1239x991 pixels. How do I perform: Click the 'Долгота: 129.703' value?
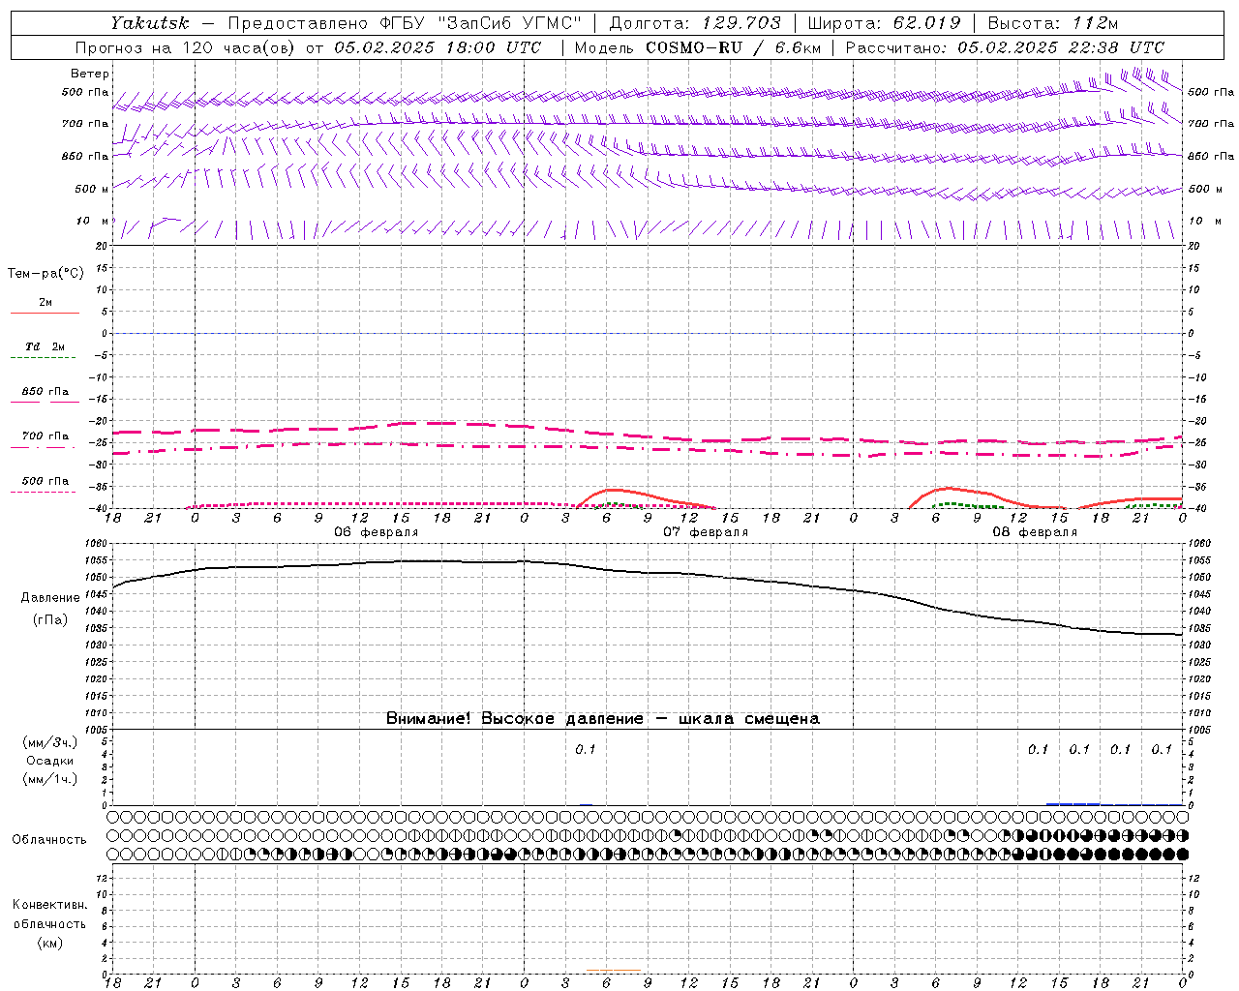pyautogui.click(x=695, y=22)
